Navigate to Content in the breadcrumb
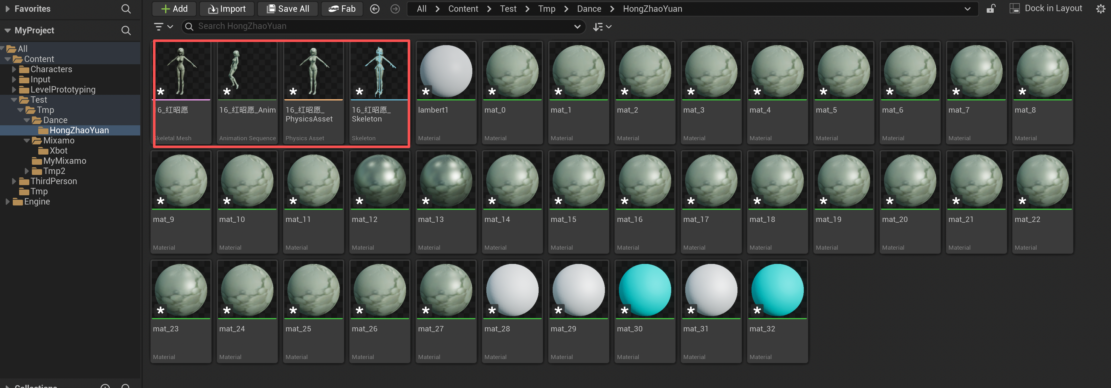Screen dimensions: 1111x388 pyautogui.click(x=463, y=9)
